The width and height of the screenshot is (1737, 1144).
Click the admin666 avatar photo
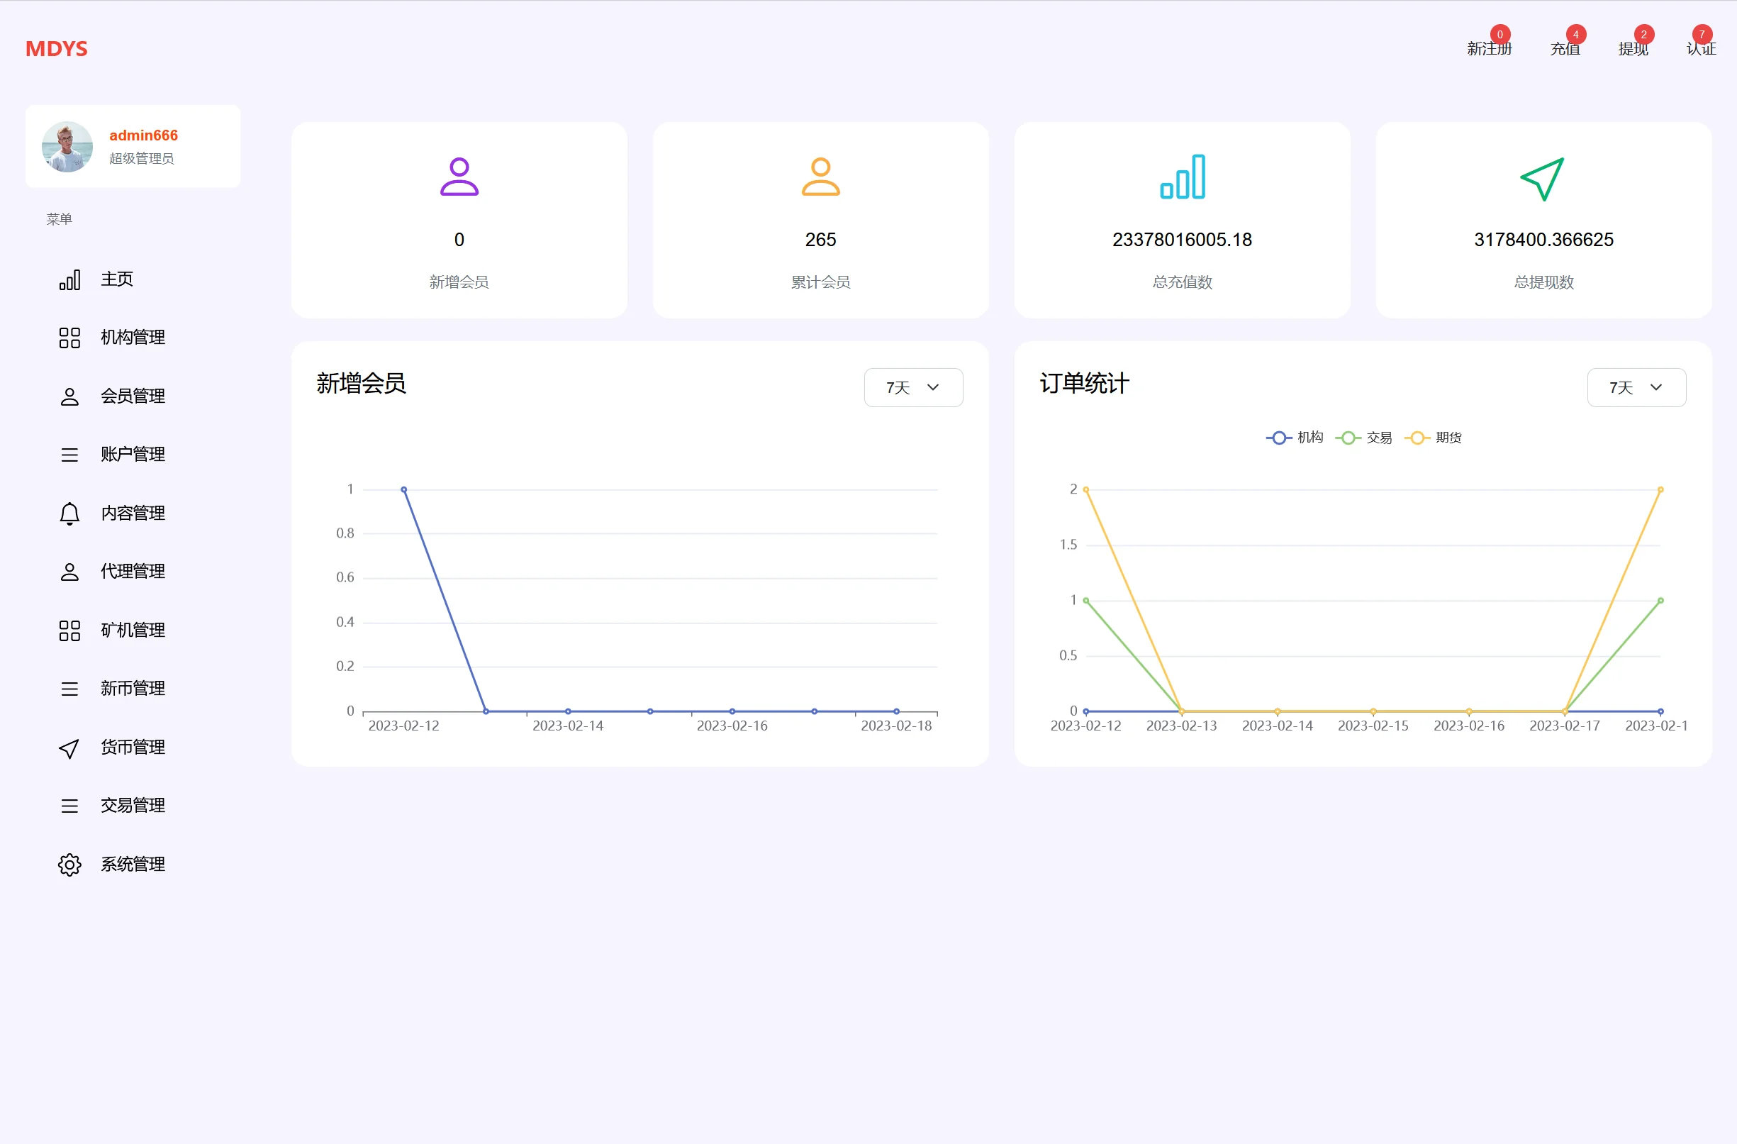click(67, 147)
